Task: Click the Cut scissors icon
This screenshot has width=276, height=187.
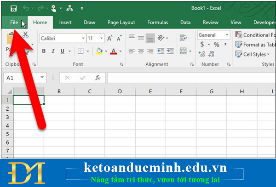Action: 25,35
